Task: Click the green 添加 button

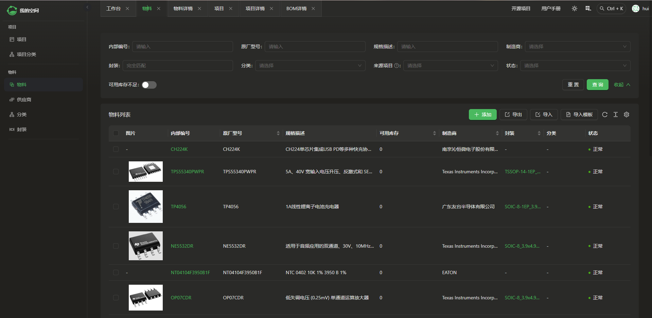Action: tap(482, 115)
